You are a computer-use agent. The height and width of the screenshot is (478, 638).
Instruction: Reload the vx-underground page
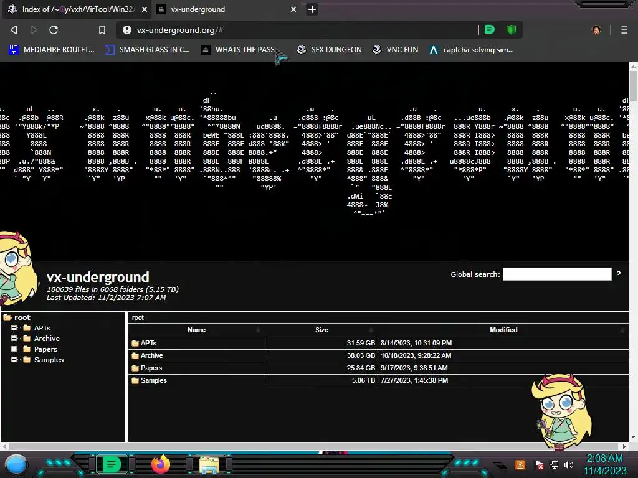pos(54,30)
